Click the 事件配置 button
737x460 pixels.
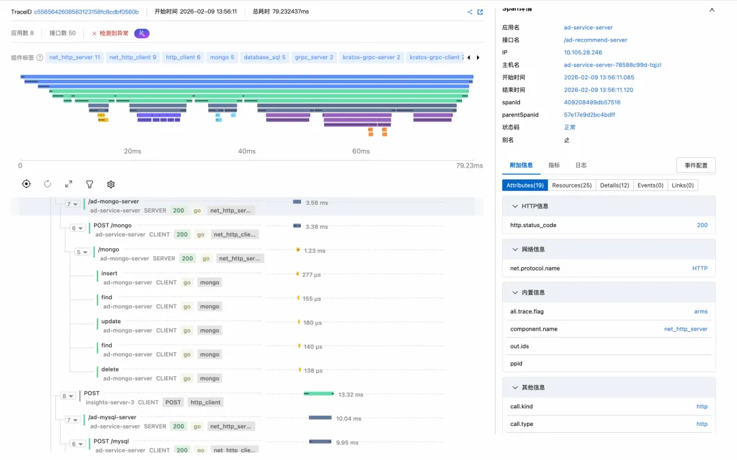click(695, 166)
